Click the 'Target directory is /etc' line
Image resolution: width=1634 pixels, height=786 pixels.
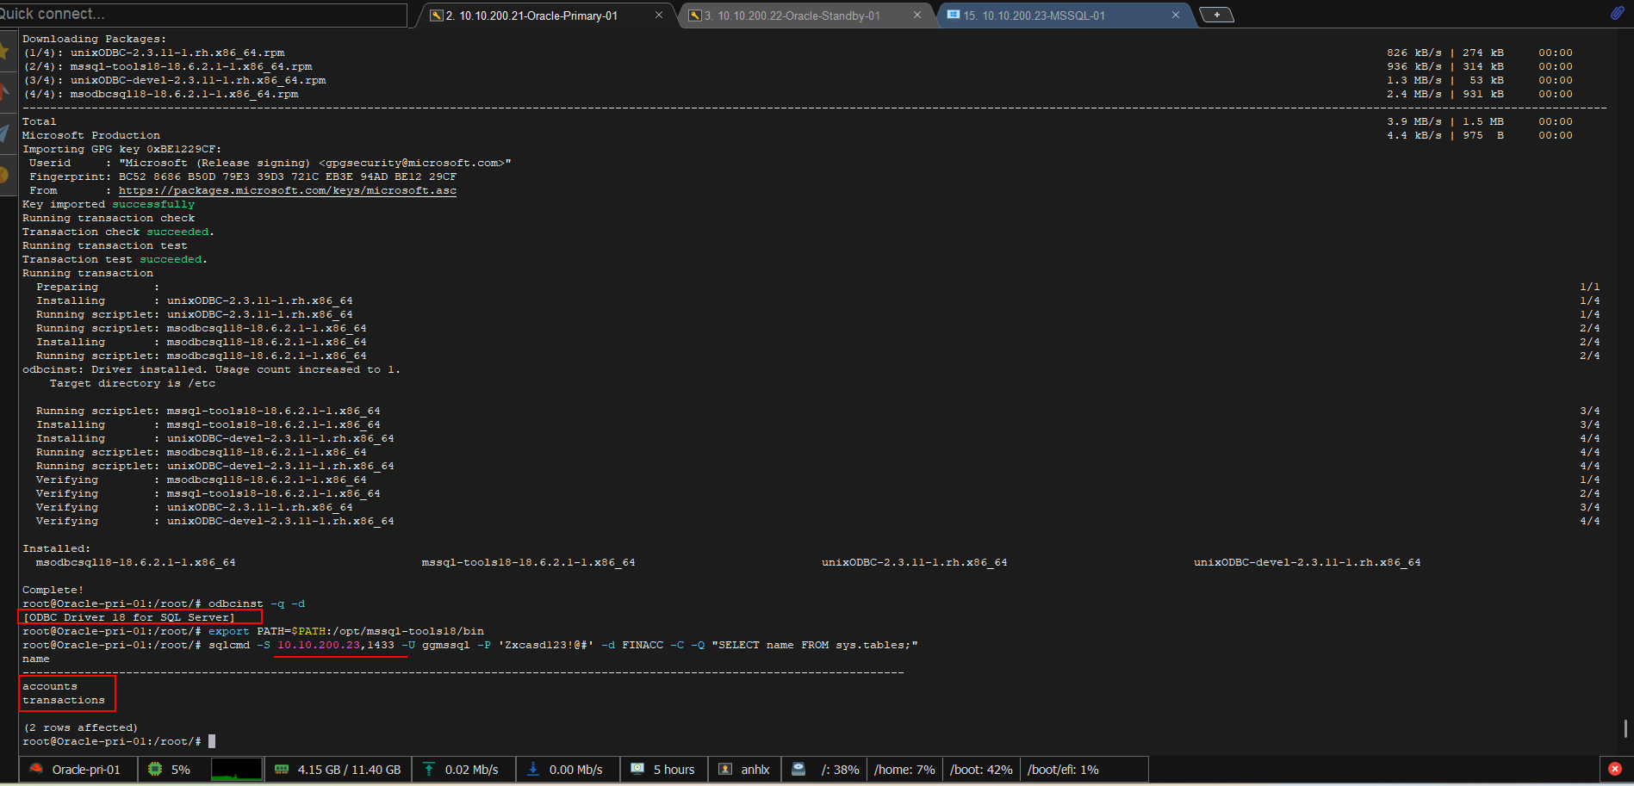(x=133, y=383)
